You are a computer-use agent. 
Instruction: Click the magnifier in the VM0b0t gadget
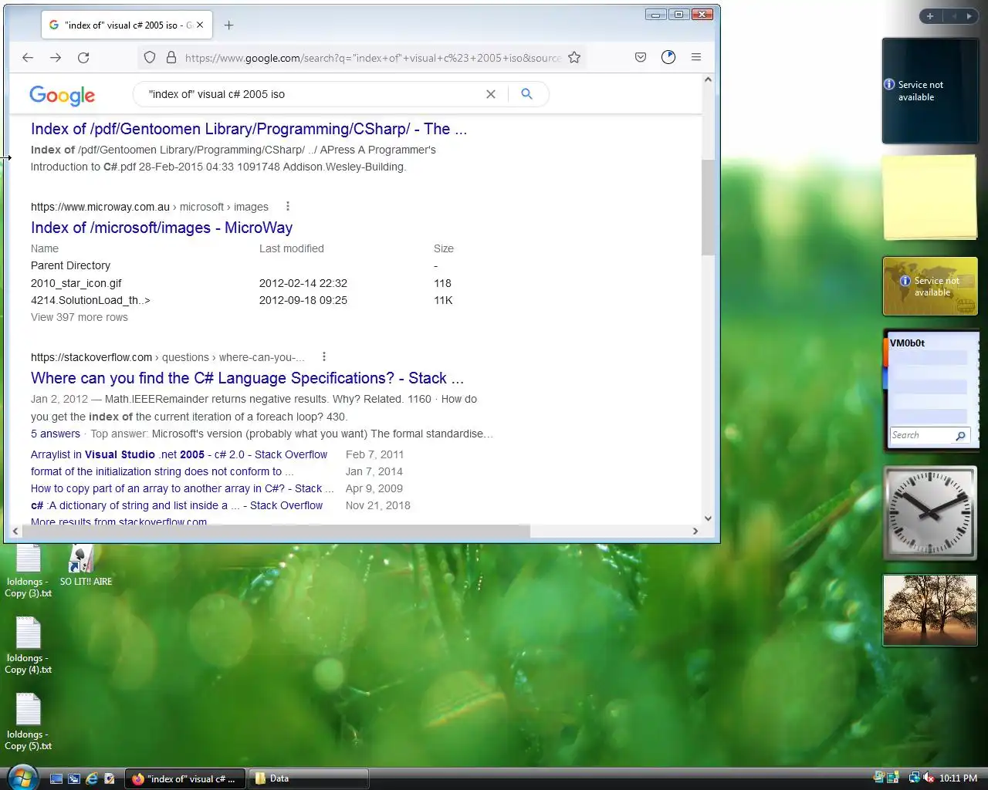pos(961,436)
